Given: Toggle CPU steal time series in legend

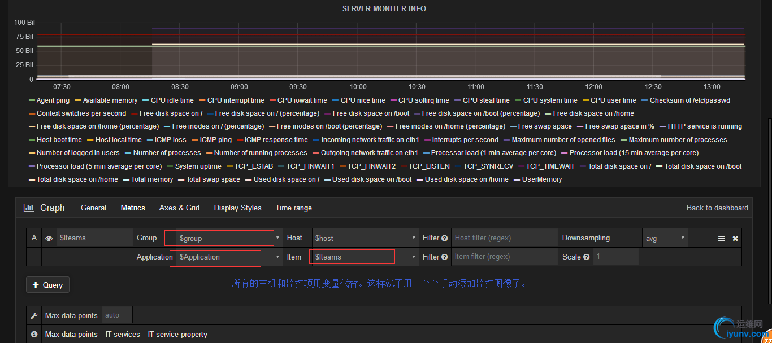Looking at the screenshot, I should 486,100.
